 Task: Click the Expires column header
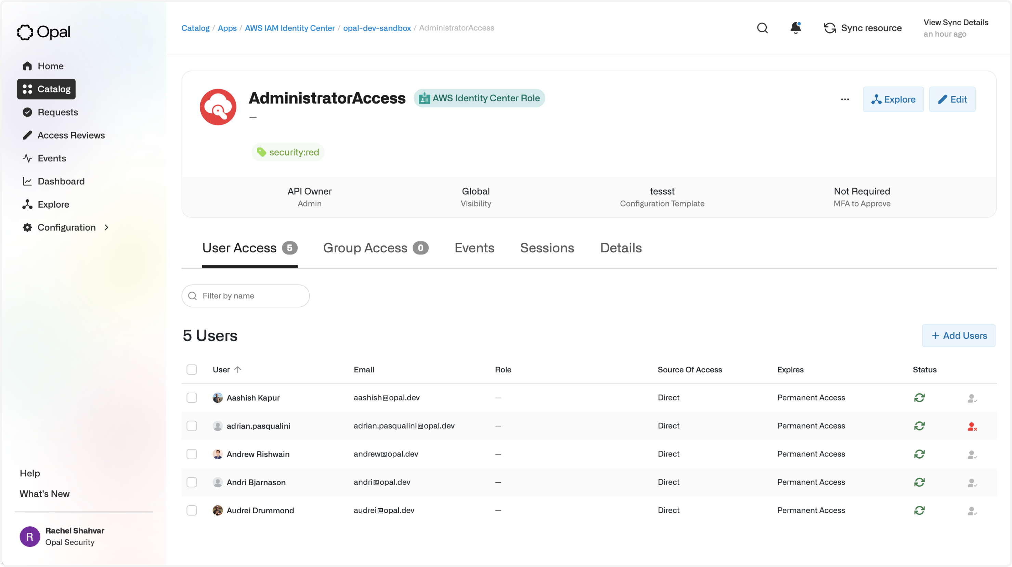tap(790, 369)
